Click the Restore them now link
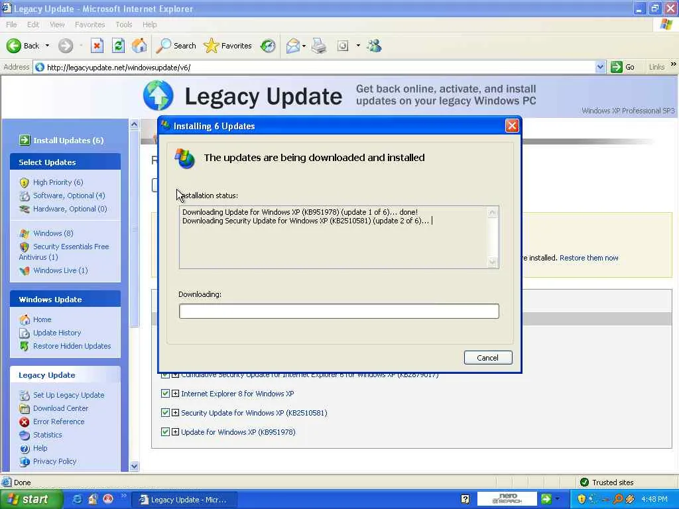 pos(589,258)
